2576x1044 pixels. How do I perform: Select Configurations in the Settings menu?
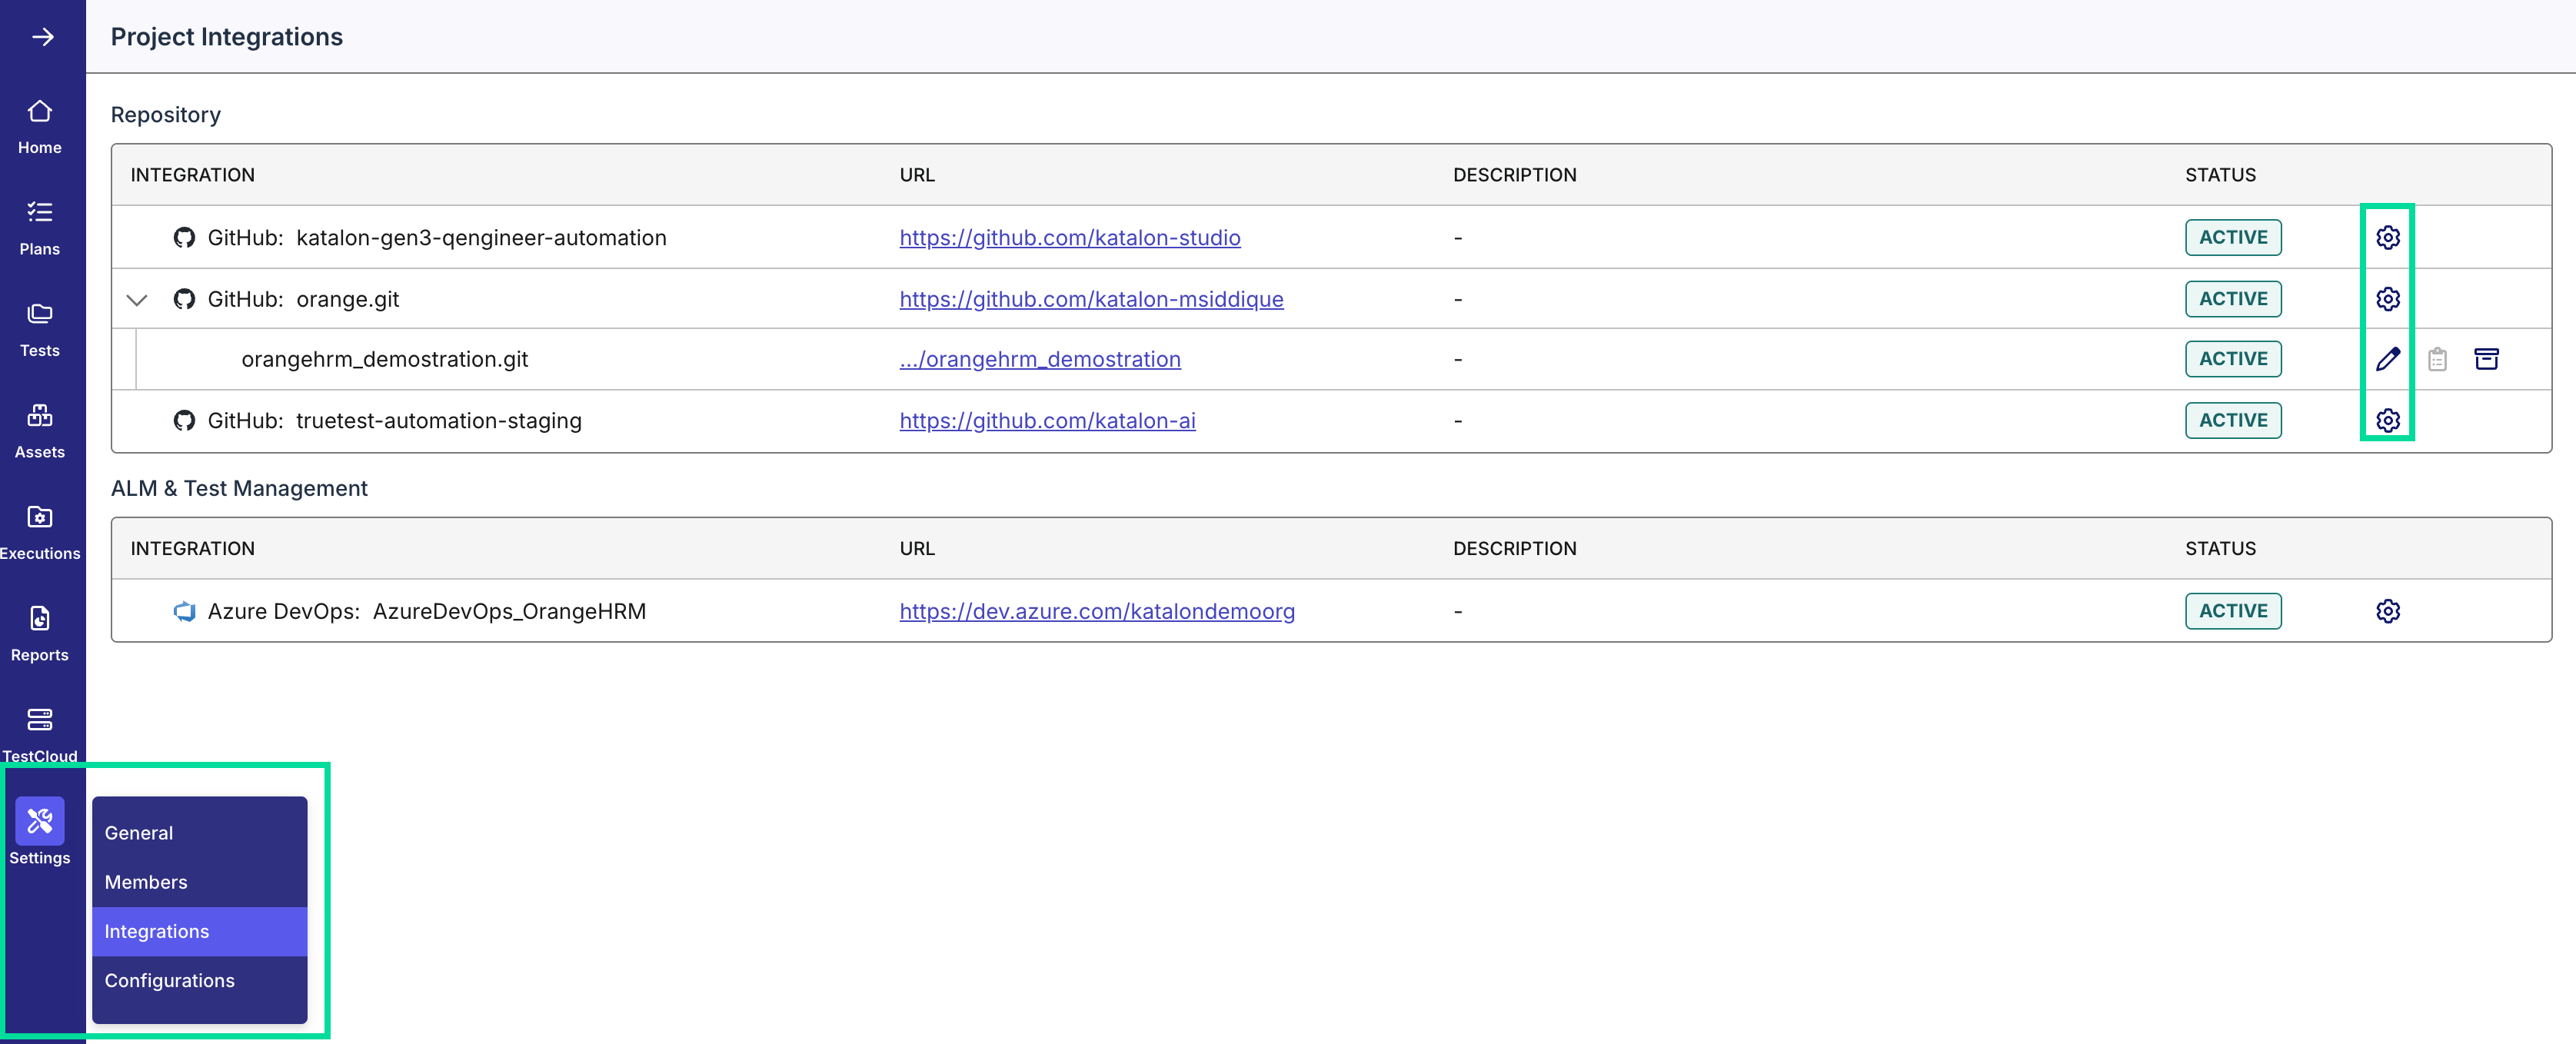[199, 980]
